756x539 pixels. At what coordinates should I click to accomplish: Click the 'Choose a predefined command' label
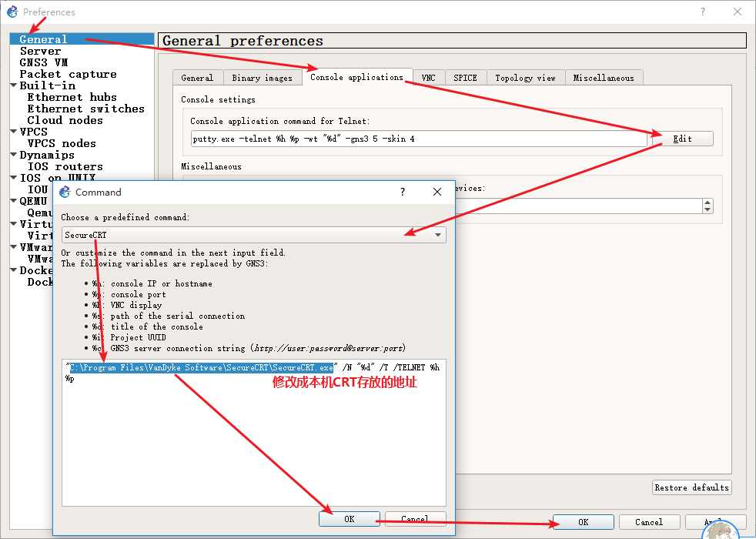pos(125,217)
